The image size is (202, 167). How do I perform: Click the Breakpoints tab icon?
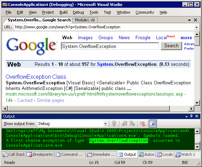(x=30, y=154)
